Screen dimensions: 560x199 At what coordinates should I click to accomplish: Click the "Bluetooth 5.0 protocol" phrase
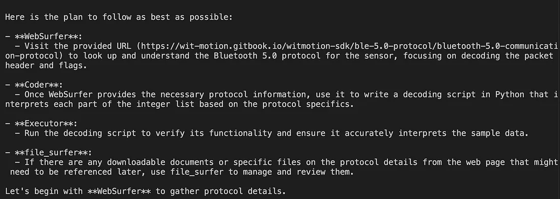267,55
